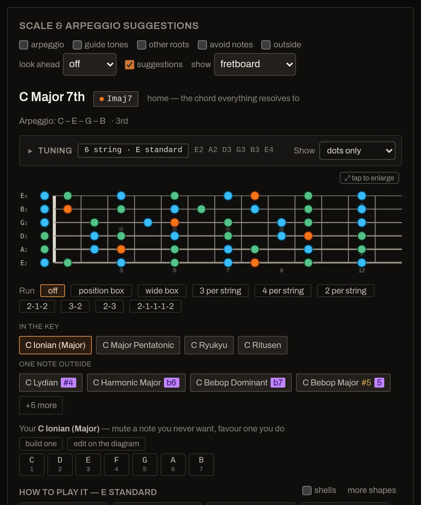Select the wide box run
421x505 pixels.
coord(162,291)
